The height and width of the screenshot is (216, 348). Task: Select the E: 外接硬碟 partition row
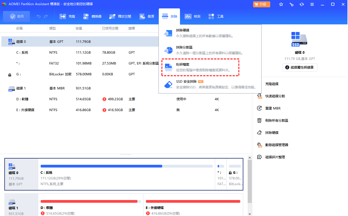coord(126,110)
